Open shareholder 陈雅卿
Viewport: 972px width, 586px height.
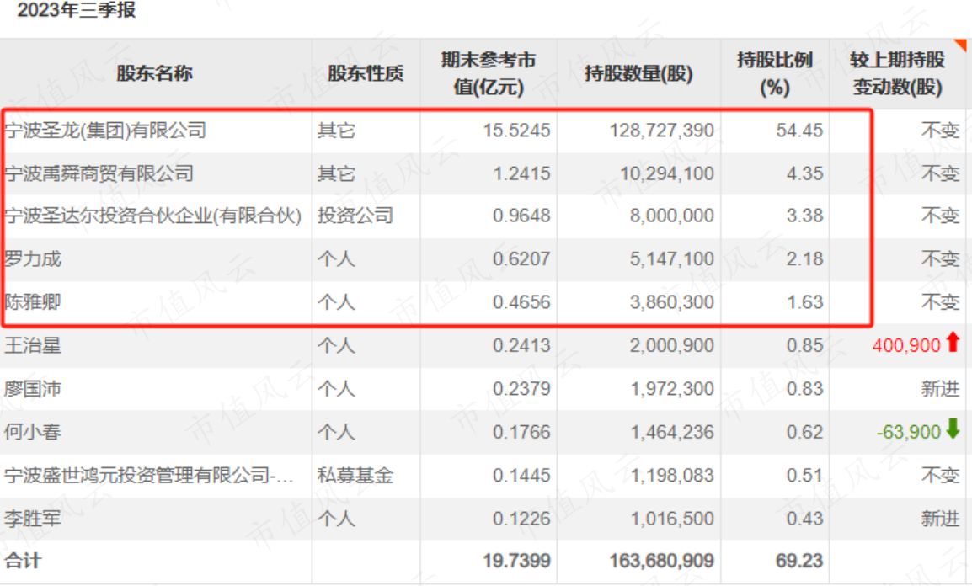click(x=33, y=301)
